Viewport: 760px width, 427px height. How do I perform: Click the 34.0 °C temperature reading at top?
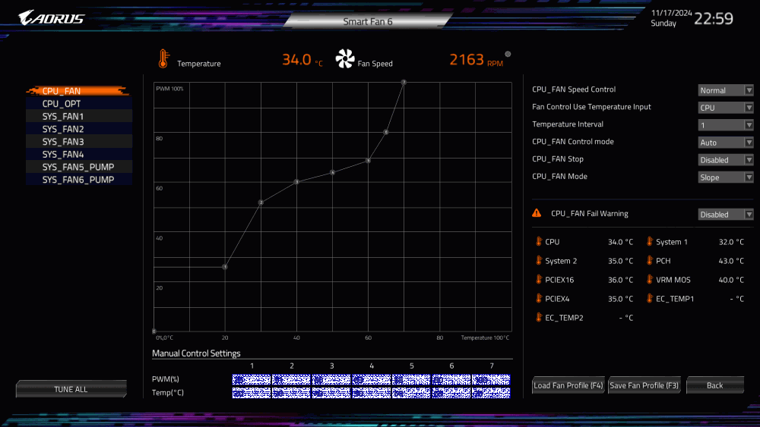tap(302, 59)
